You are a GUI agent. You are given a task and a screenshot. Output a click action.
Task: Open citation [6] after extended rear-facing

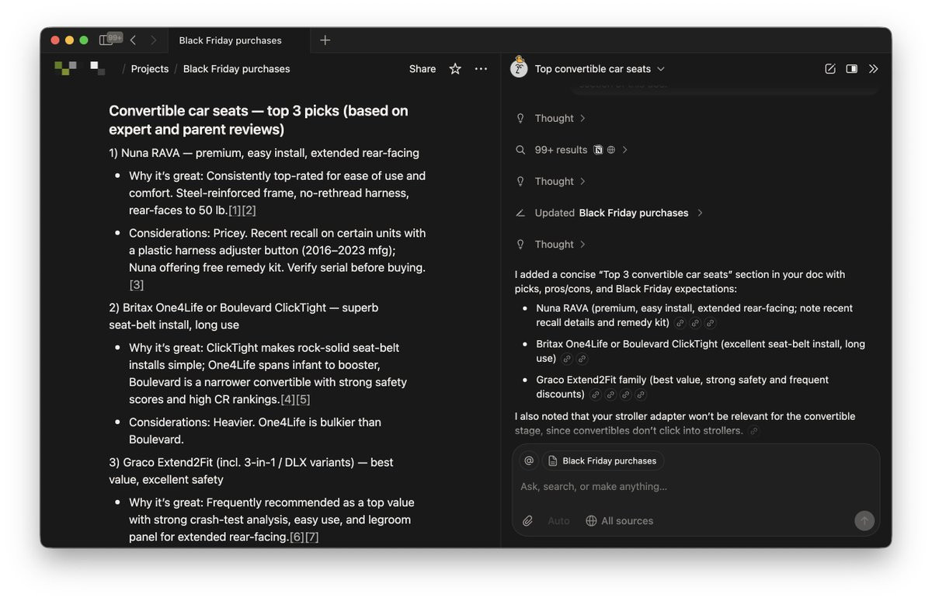297,537
